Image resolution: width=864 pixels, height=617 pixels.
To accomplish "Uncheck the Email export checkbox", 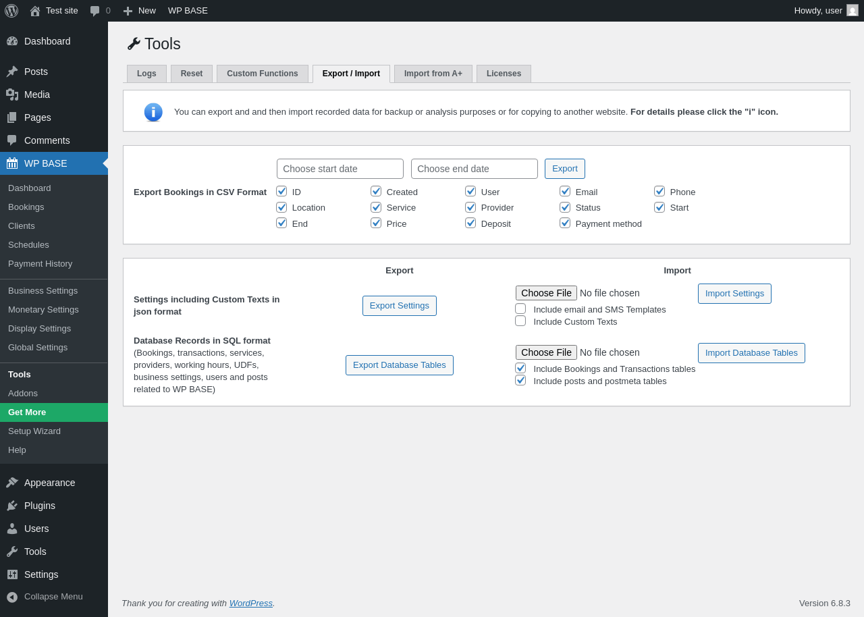I will (x=565, y=191).
